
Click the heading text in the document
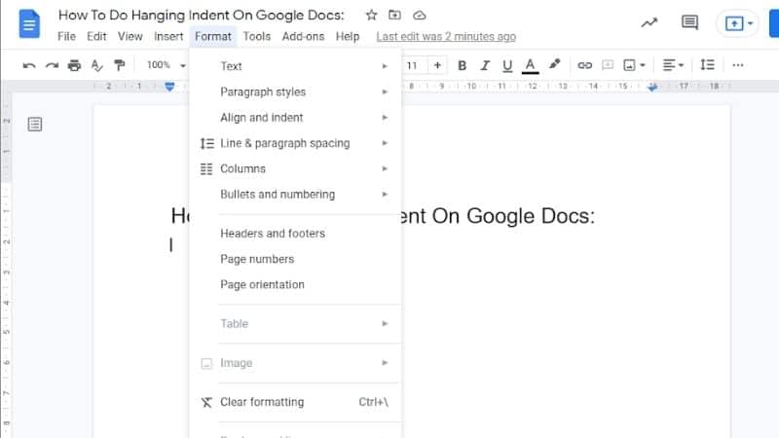(x=497, y=216)
